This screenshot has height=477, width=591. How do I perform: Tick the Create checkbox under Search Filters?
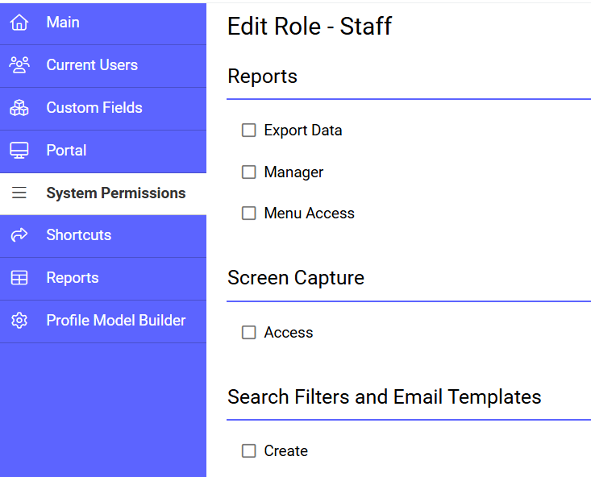249,451
